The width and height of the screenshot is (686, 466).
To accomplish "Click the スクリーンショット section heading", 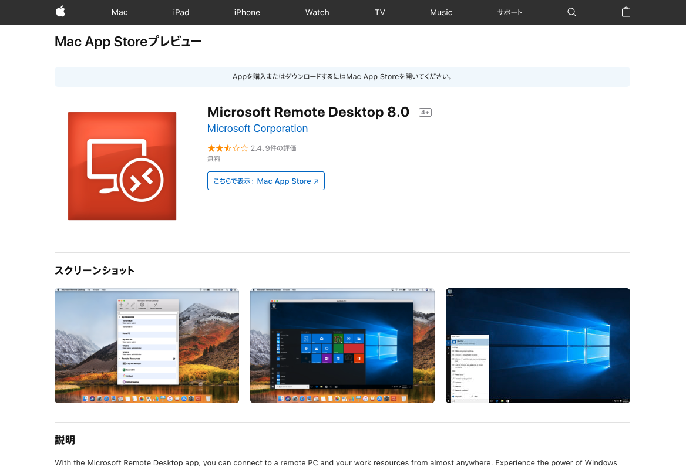I will click(95, 271).
